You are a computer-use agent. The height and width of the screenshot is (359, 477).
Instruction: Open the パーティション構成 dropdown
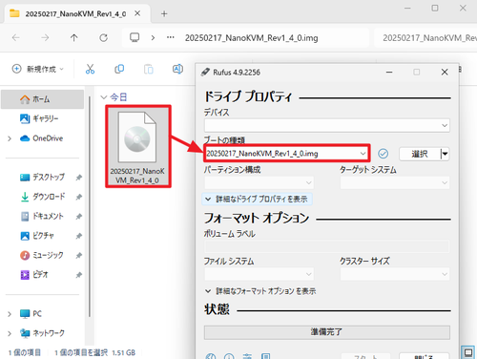click(x=259, y=182)
